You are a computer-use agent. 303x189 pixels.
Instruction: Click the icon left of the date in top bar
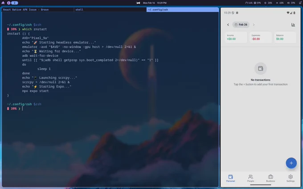(138, 3)
